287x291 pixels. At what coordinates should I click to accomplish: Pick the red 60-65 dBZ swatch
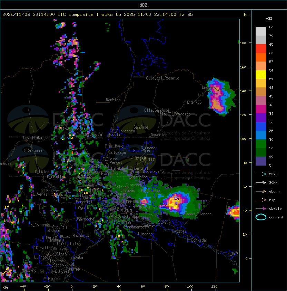click(261, 49)
